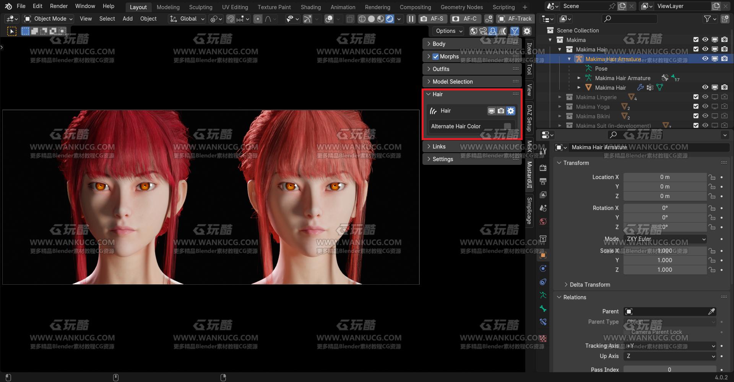Open the File menu
The image size is (734, 382).
(x=21, y=6)
